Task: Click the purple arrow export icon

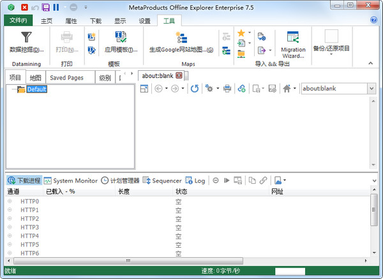Action: pos(262,50)
